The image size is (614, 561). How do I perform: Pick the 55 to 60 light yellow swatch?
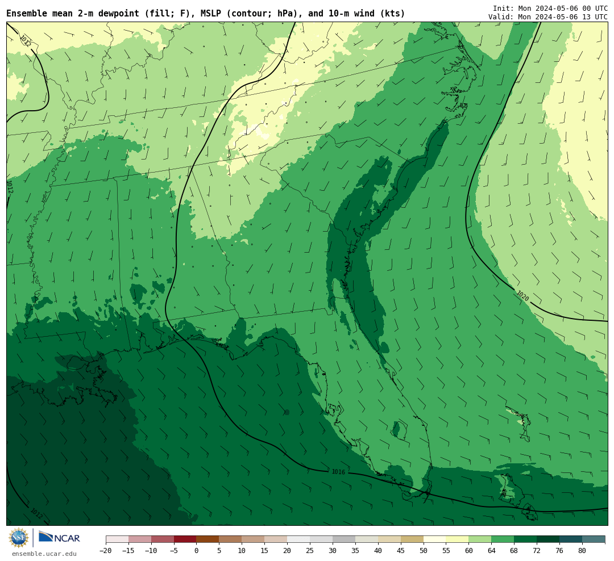458,539
